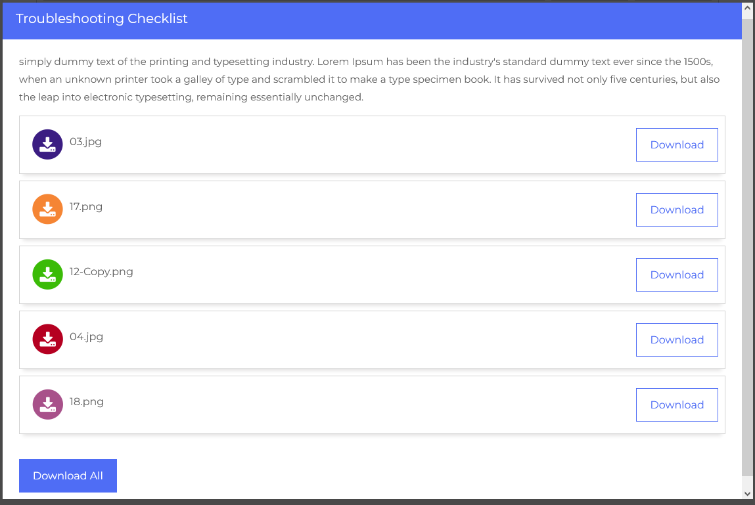Select the 03.jpg file name
This screenshot has width=755, height=505.
click(85, 142)
